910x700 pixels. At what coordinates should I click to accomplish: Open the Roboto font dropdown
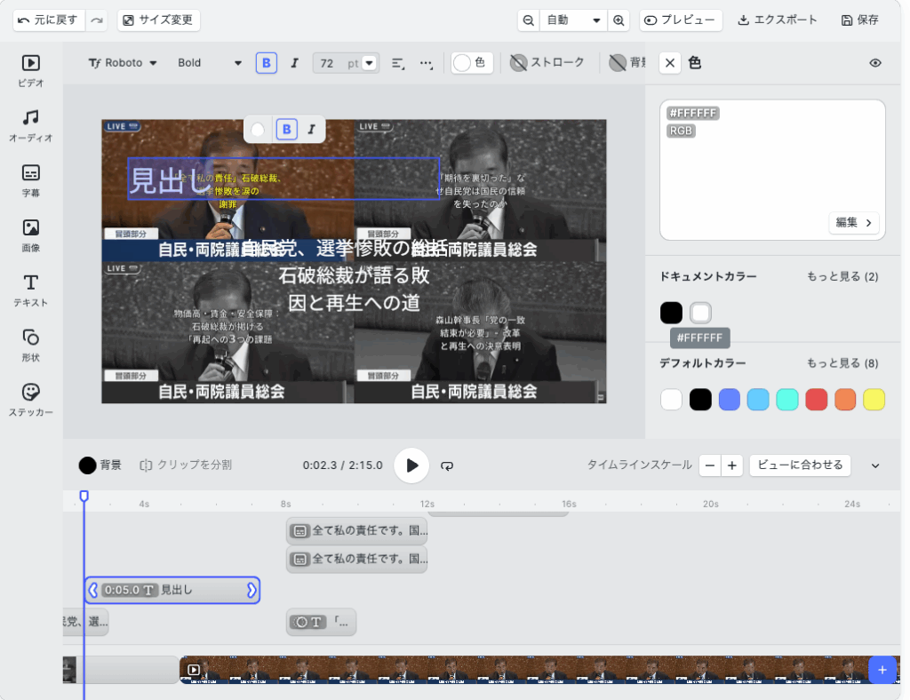(123, 63)
